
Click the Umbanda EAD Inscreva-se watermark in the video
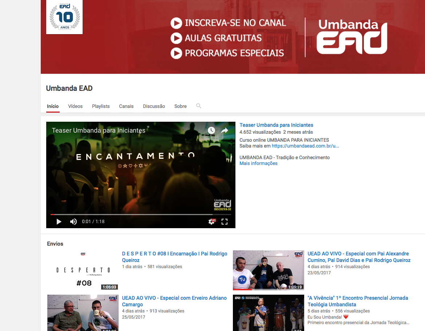tap(223, 205)
